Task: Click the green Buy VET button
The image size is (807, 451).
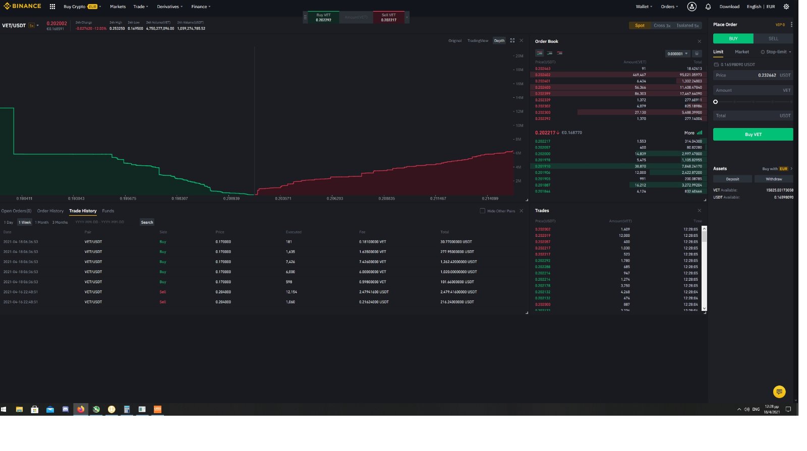Action: tap(753, 135)
